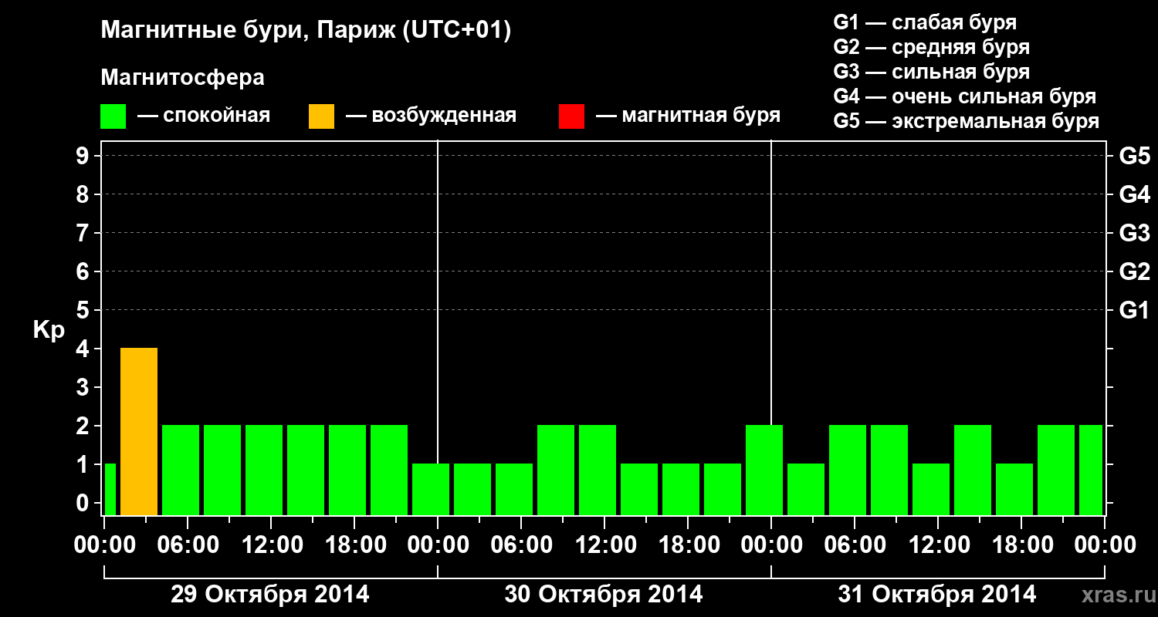Viewport: 1158px width, 617px height.
Task: Click the G3 label on the right axis
Action: click(1134, 233)
